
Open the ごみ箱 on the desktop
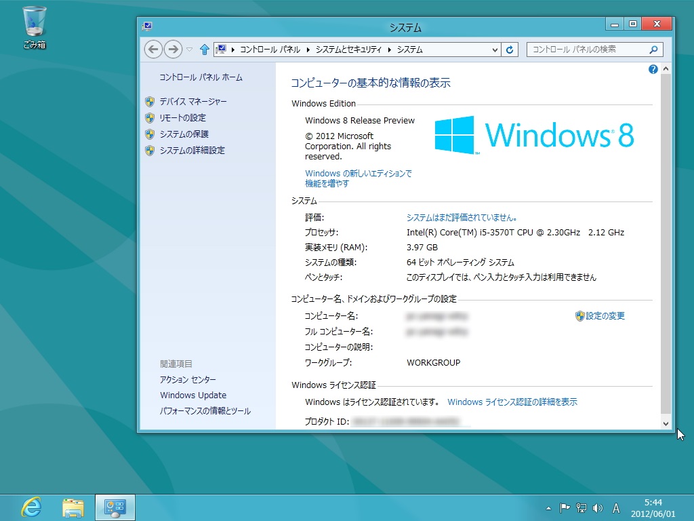[x=33, y=20]
